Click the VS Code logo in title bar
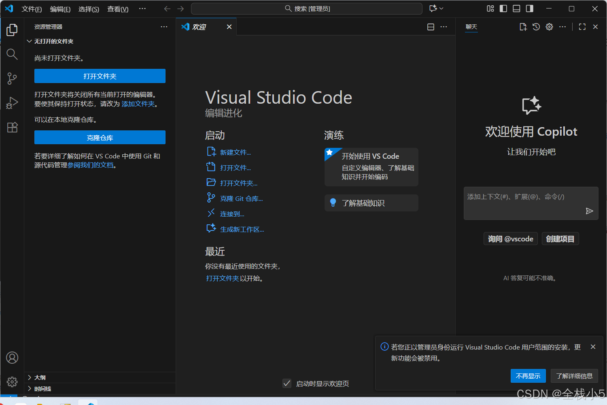 (9, 9)
